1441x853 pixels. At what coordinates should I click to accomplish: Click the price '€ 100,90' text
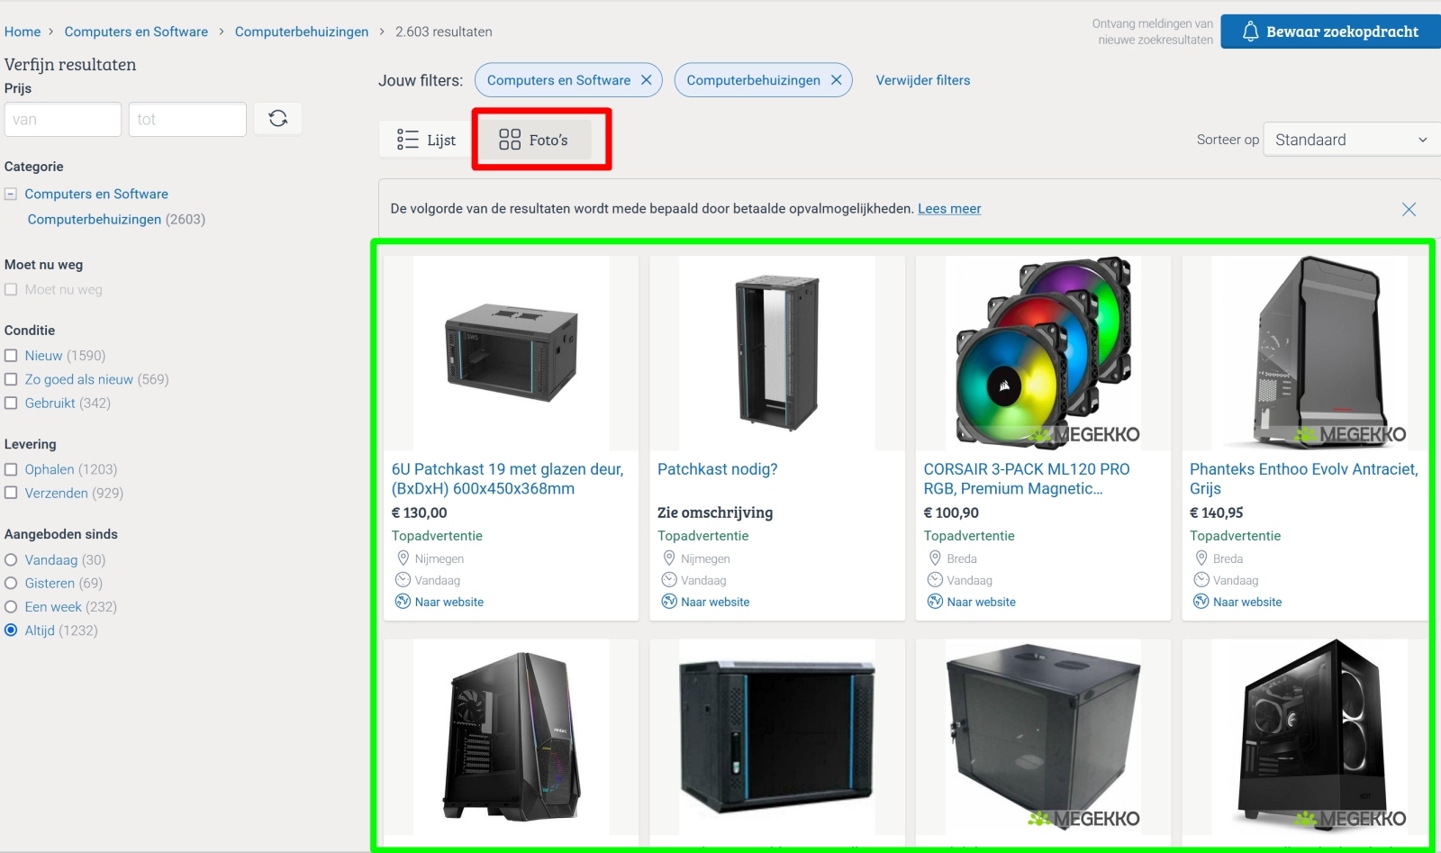click(x=951, y=513)
